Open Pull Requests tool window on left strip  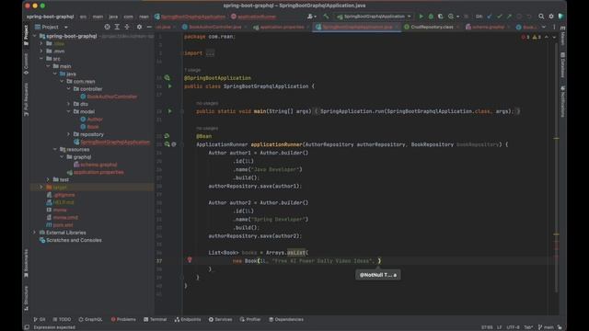[x=26, y=99]
